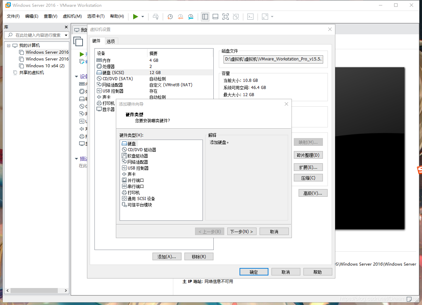Select 声卡 in wizard hardware types
Image resolution: width=422 pixels, height=305 pixels.
(x=129, y=174)
